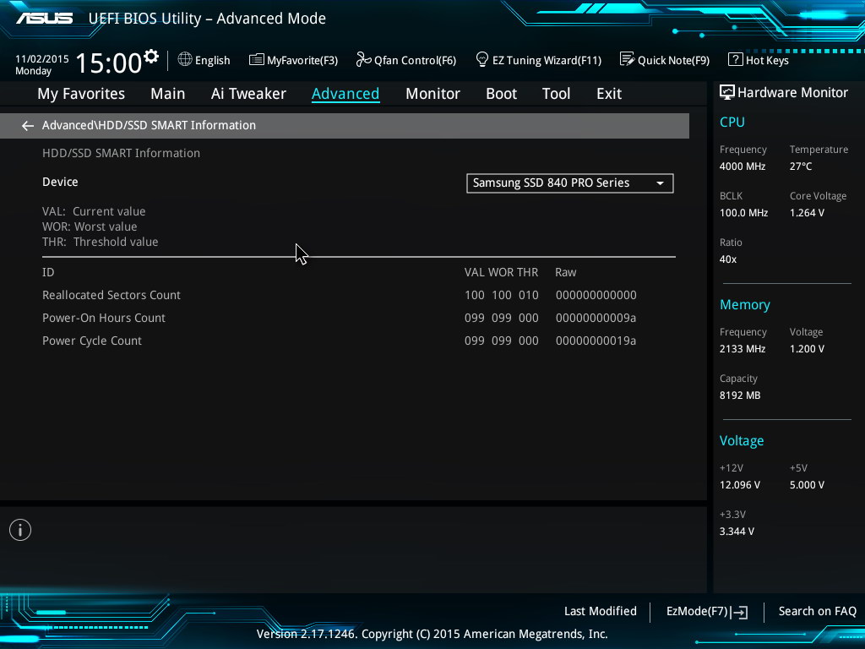Open Quick Note(F9)
The image size is (865, 649).
[665, 60]
